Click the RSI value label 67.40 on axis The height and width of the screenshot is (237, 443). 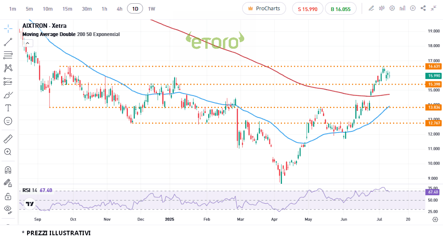(x=433, y=192)
